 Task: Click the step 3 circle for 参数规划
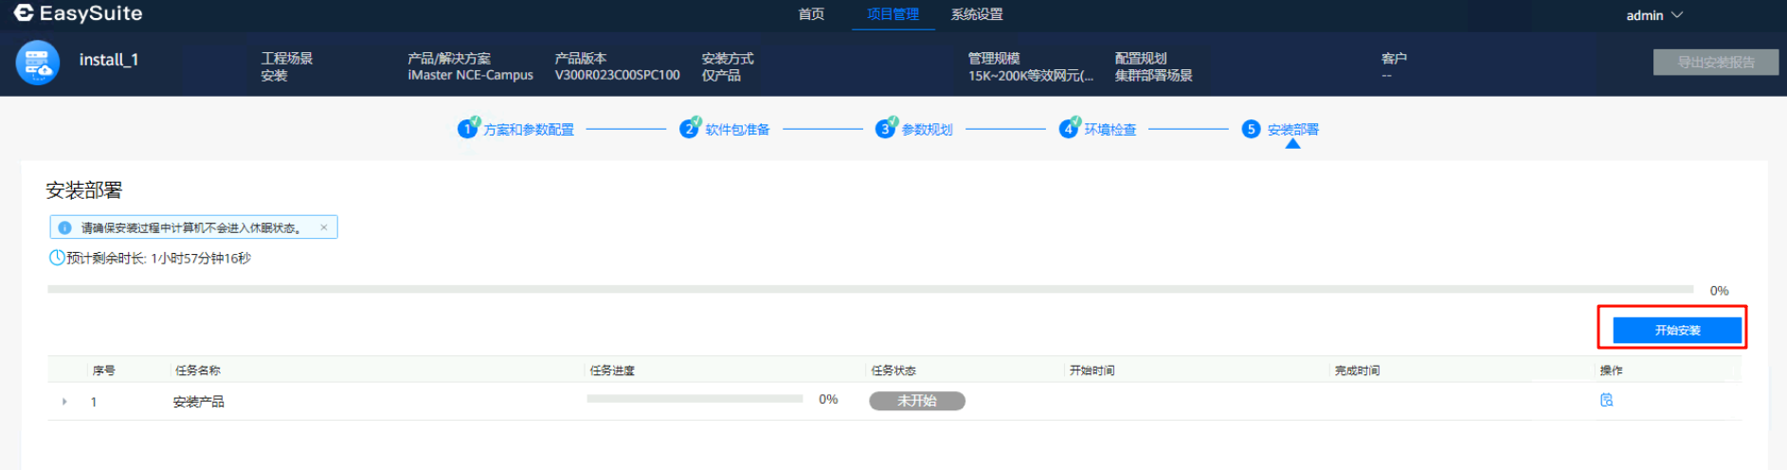[x=885, y=129]
